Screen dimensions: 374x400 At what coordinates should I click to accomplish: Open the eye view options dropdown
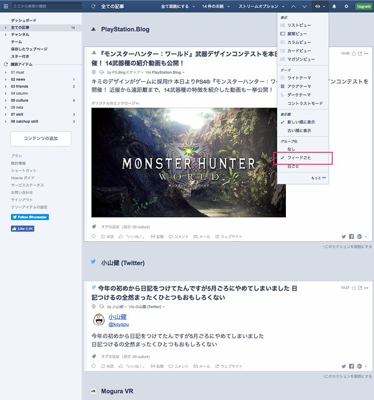coord(320,6)
